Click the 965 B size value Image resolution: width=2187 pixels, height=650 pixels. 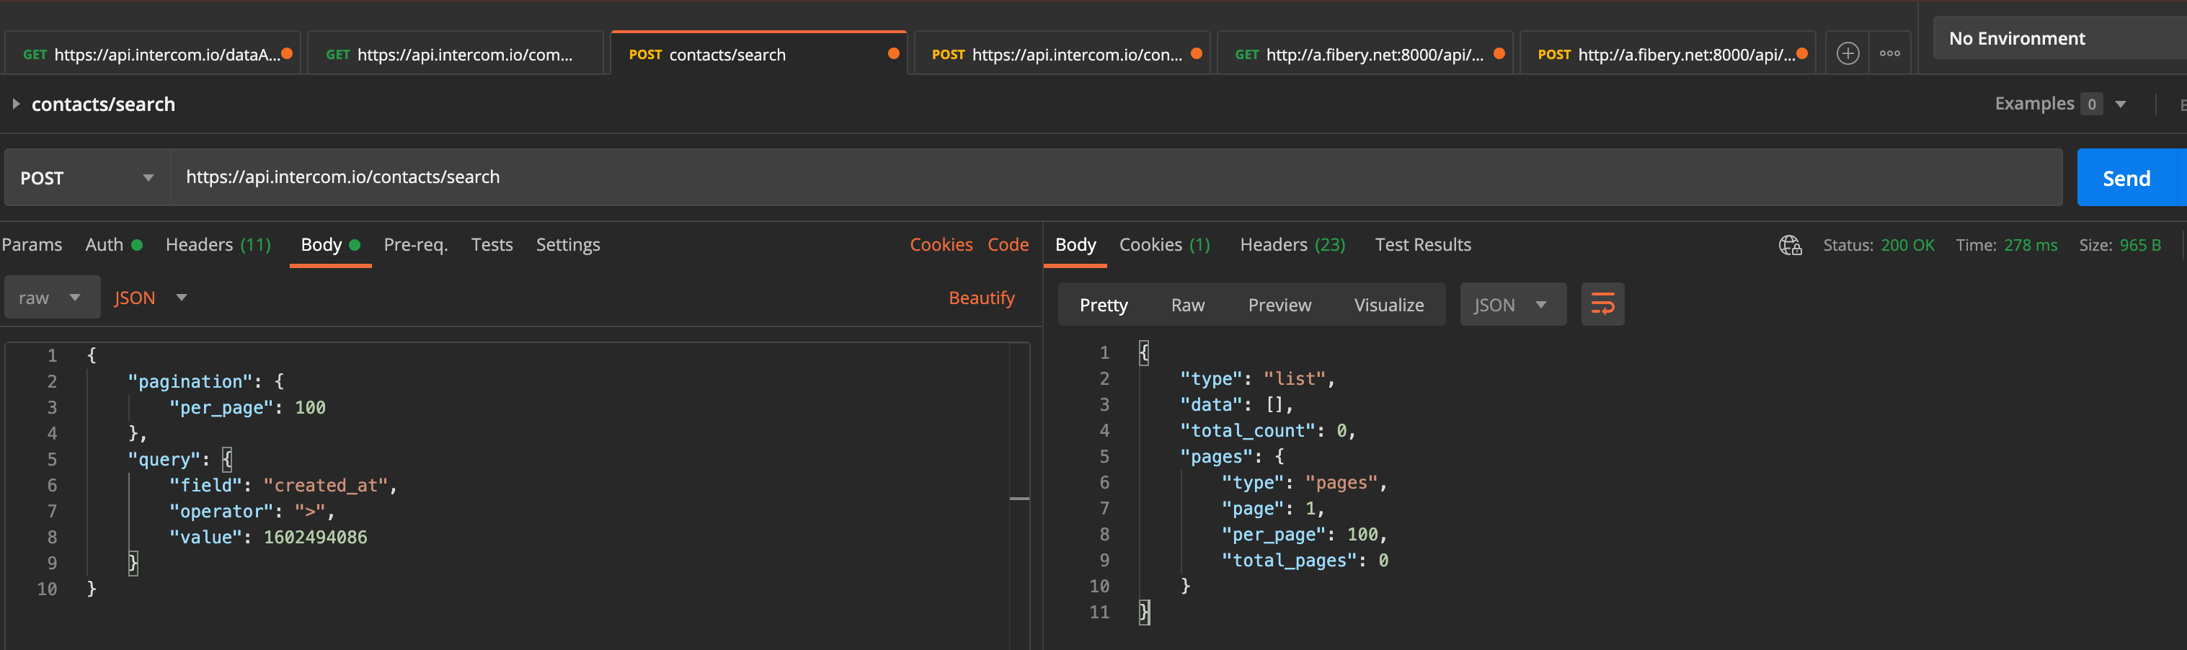[x=2139, y=245]
